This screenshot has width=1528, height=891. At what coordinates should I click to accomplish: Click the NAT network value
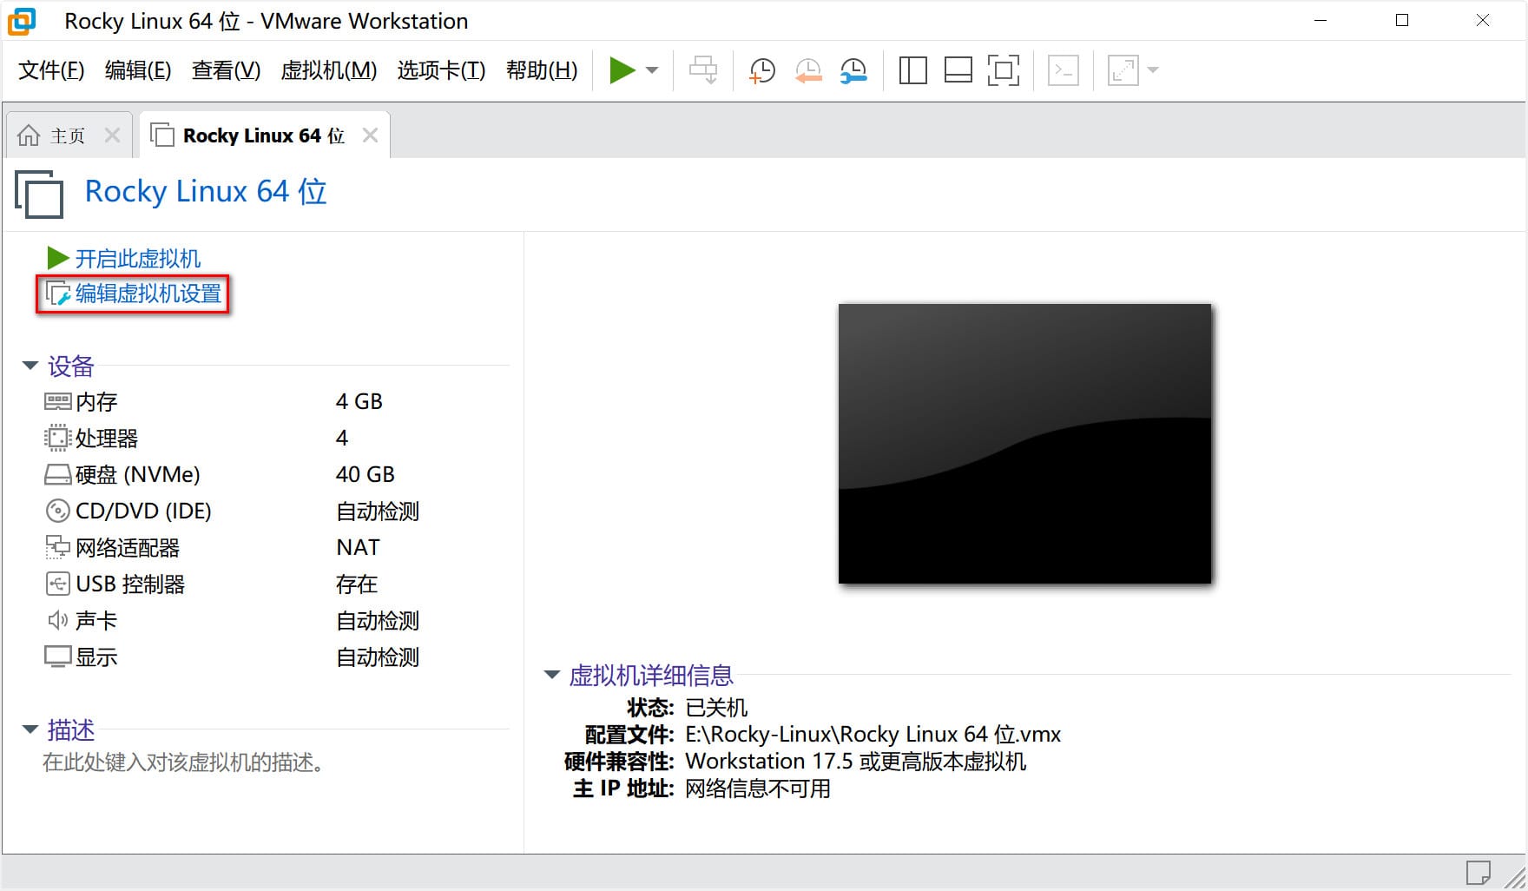tap(358, 547)
